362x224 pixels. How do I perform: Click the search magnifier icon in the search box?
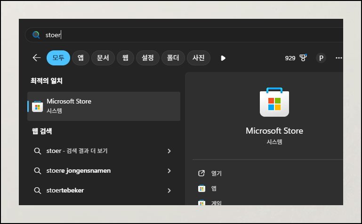(36, 35)
